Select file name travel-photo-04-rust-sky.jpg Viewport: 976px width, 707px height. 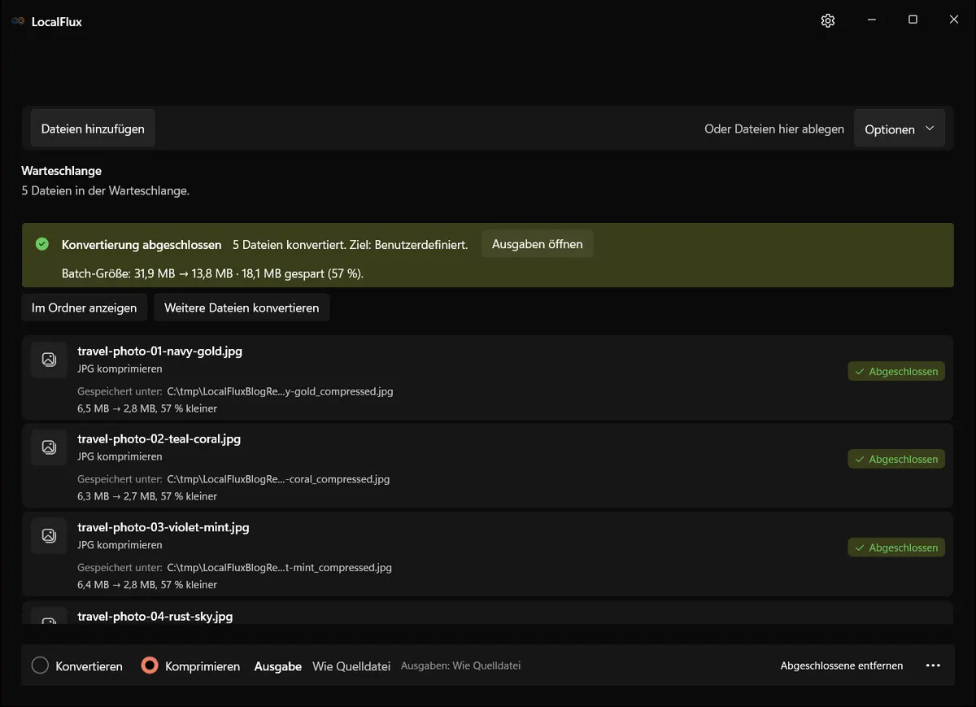155,616
